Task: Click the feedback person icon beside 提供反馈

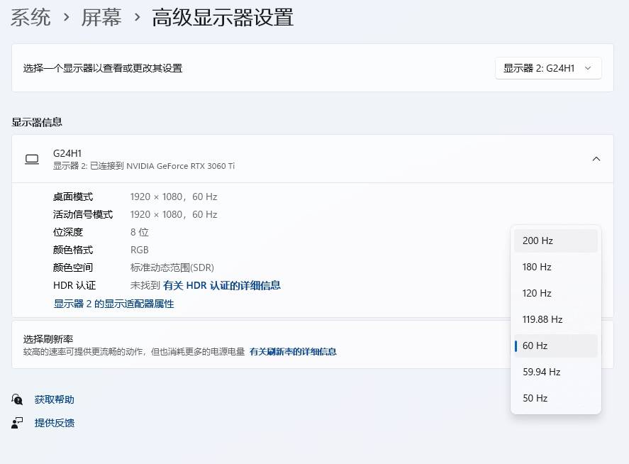Action: (17, 423)
